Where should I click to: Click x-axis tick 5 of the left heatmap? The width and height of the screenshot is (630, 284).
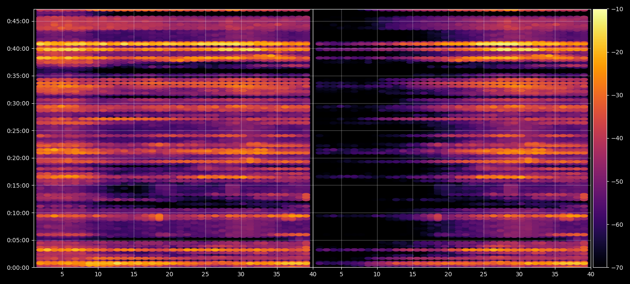point(62,274)
